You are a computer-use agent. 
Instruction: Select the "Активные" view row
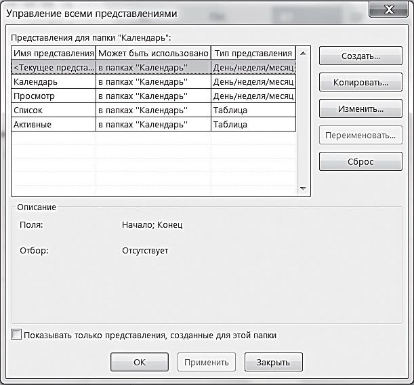pyautogui.click(x=153, y=124)
